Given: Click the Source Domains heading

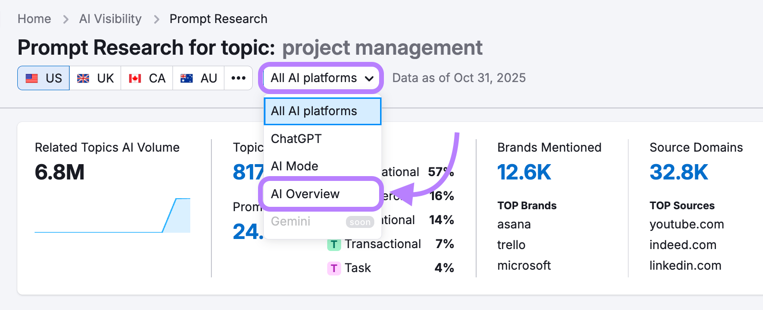Looking at the screenshot, I should point(696,148).
